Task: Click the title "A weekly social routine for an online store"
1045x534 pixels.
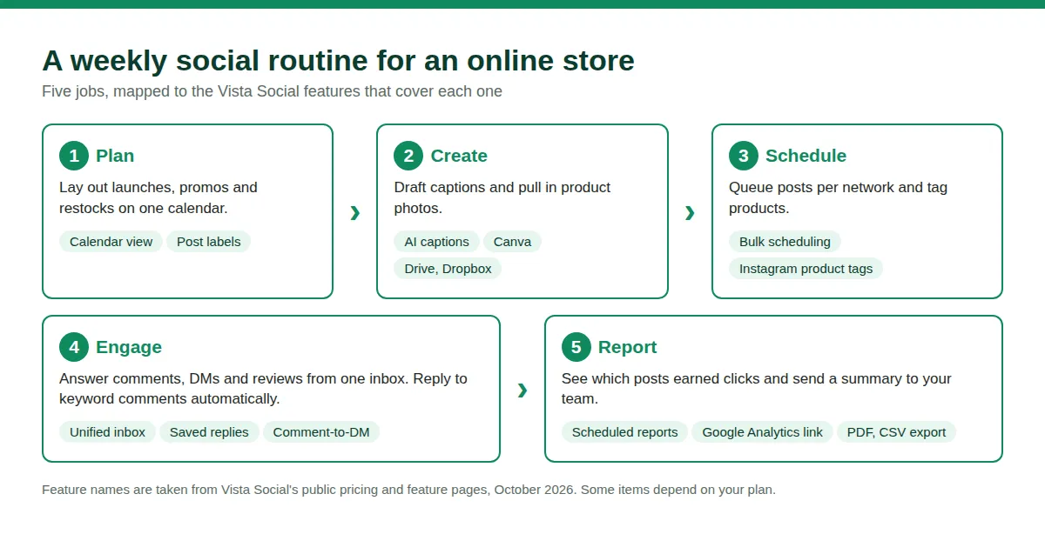Action: click(x=338, y=61)
